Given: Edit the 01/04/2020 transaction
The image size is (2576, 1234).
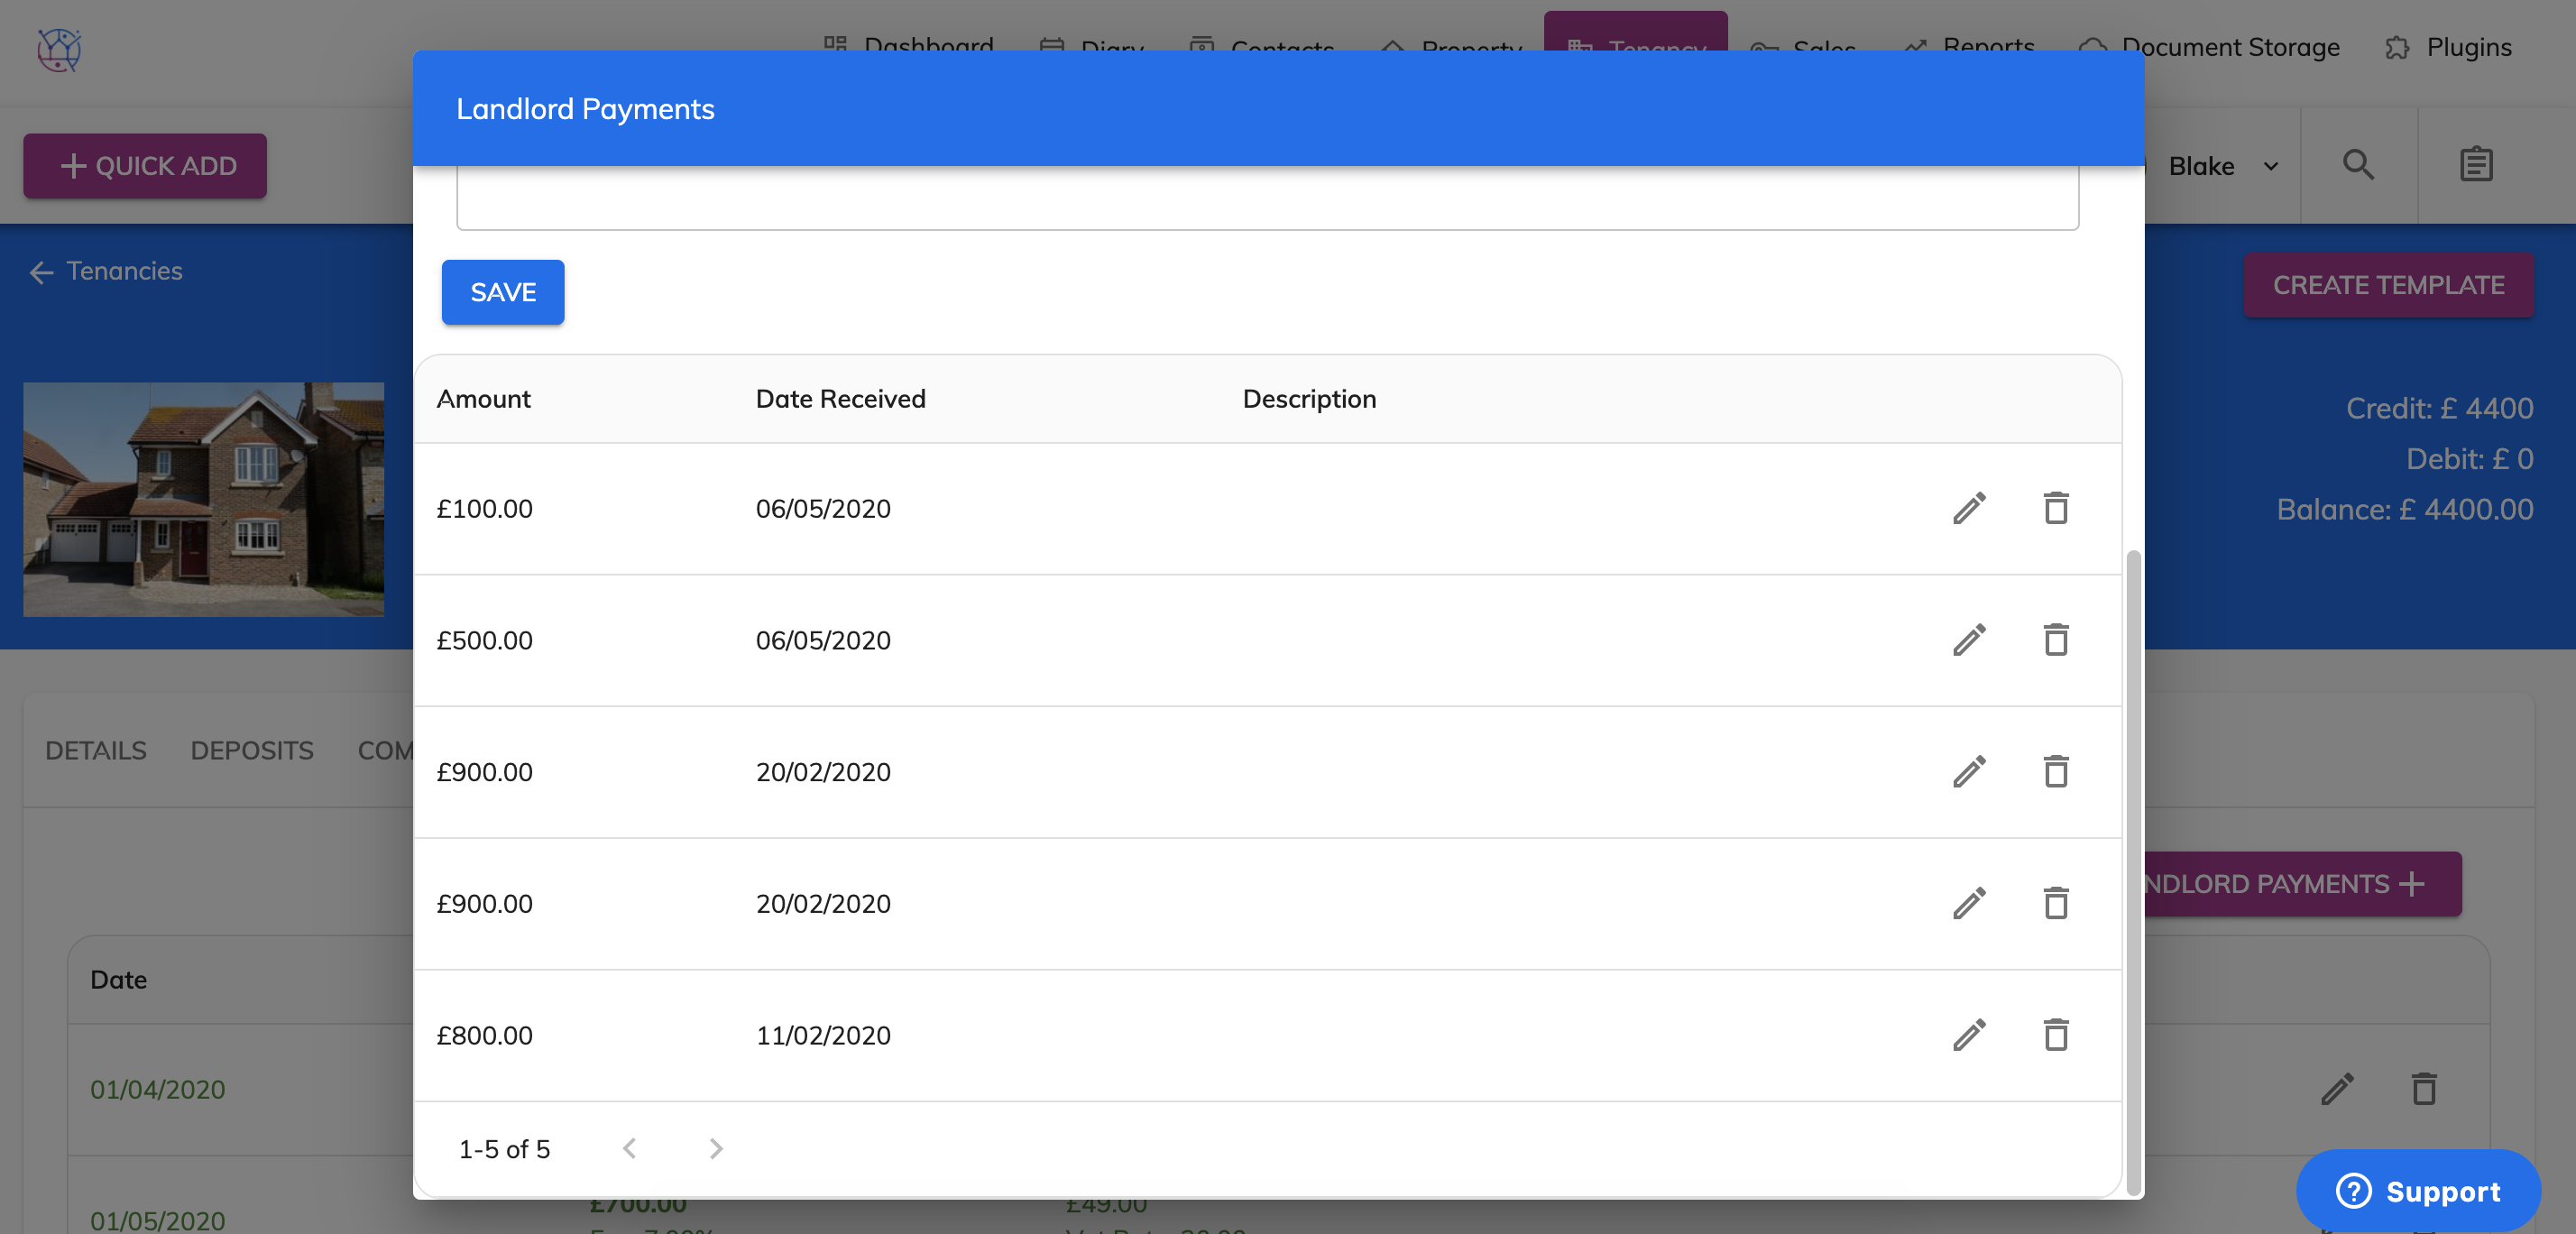Looking at the screenshot, I should pos(2337,1089).
